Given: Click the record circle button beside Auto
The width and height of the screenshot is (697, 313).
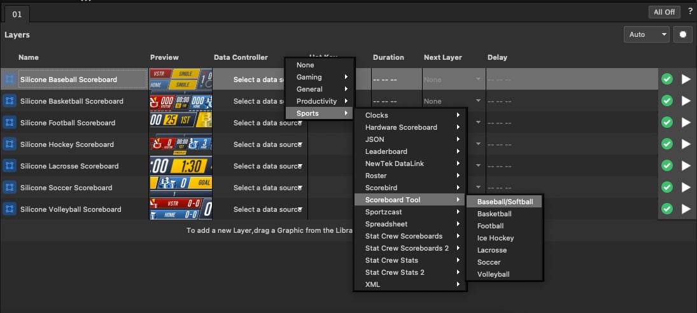Looking at the screenshot, I should click(683, 34).
